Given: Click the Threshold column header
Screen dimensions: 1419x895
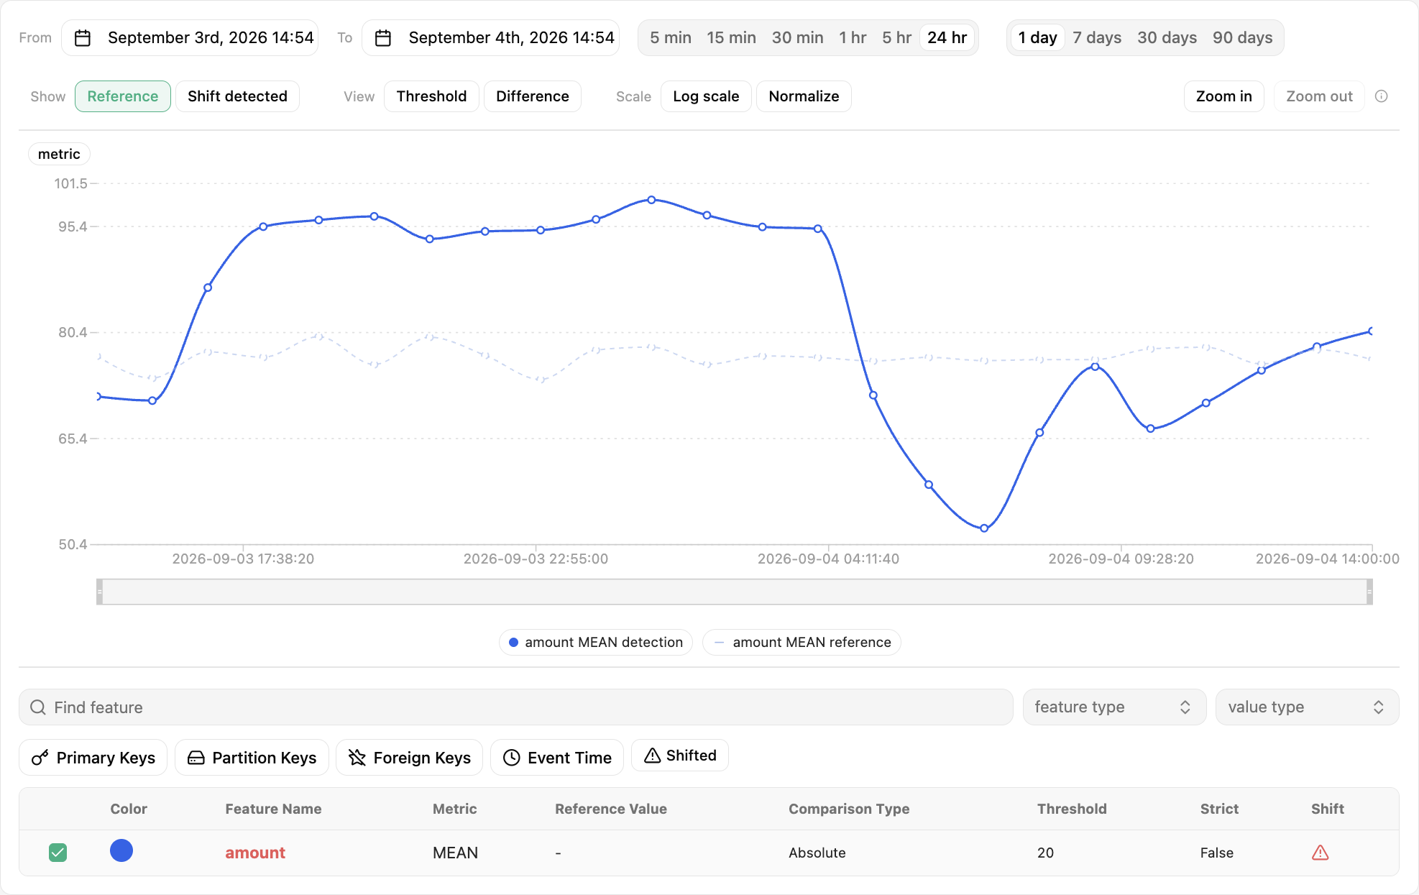Looking at the screenshot, I should coord(1071,809).
